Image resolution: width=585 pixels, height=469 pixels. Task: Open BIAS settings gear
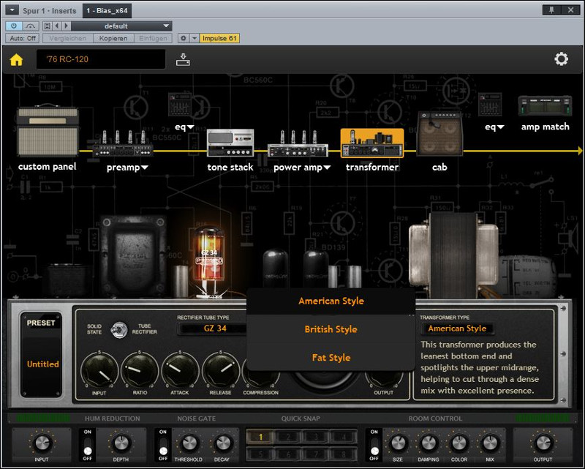(x=561, y=59)
